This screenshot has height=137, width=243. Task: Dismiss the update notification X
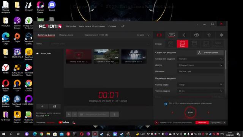pos(224,123)
